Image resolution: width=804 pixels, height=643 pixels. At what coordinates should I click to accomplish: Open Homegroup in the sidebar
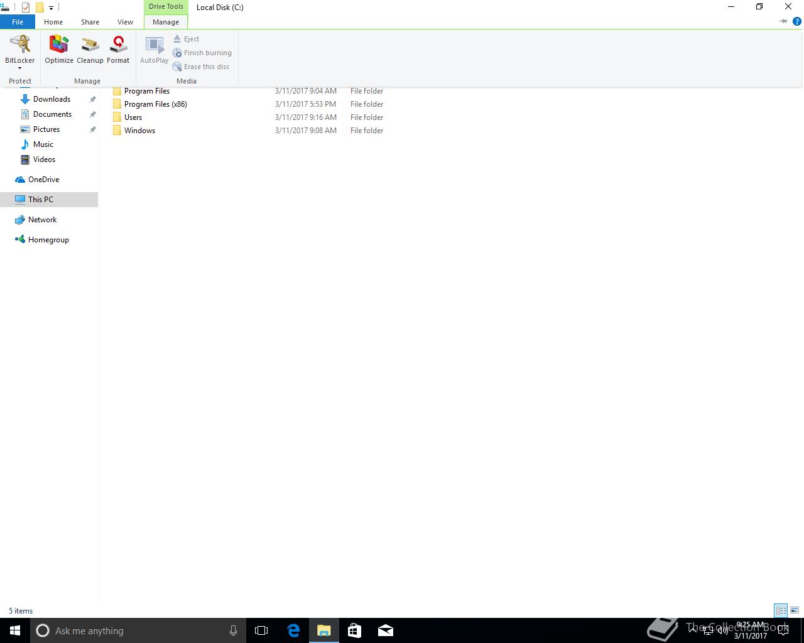click(x=48, y=240)
